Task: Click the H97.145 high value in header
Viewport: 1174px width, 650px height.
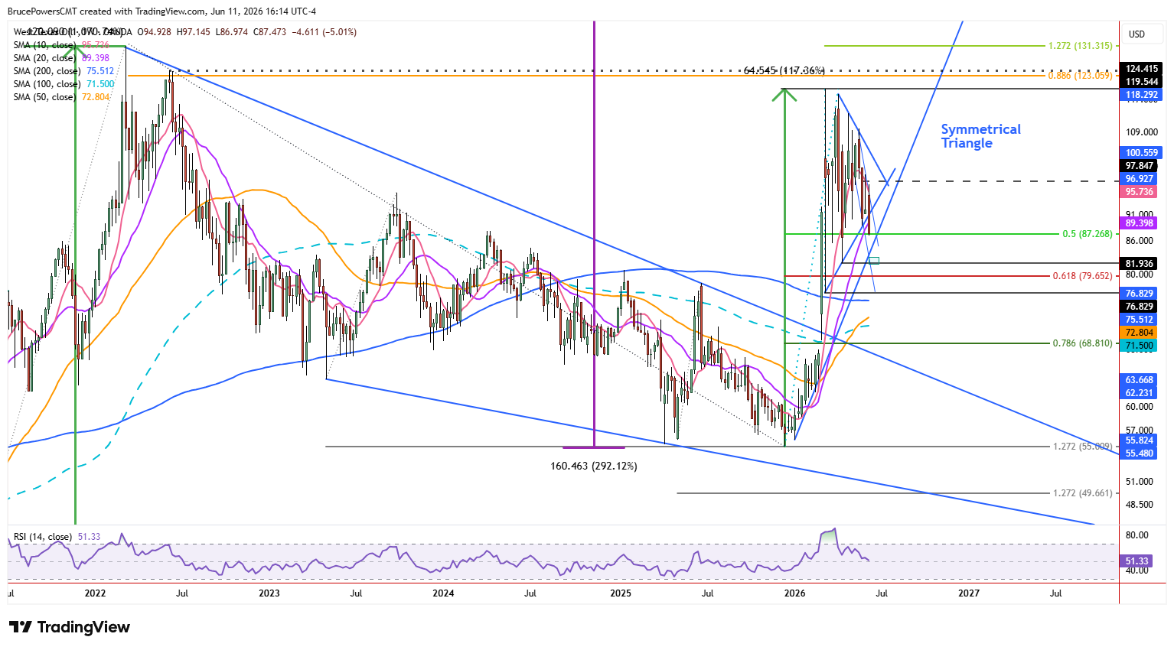Action: tap(193, 32)
